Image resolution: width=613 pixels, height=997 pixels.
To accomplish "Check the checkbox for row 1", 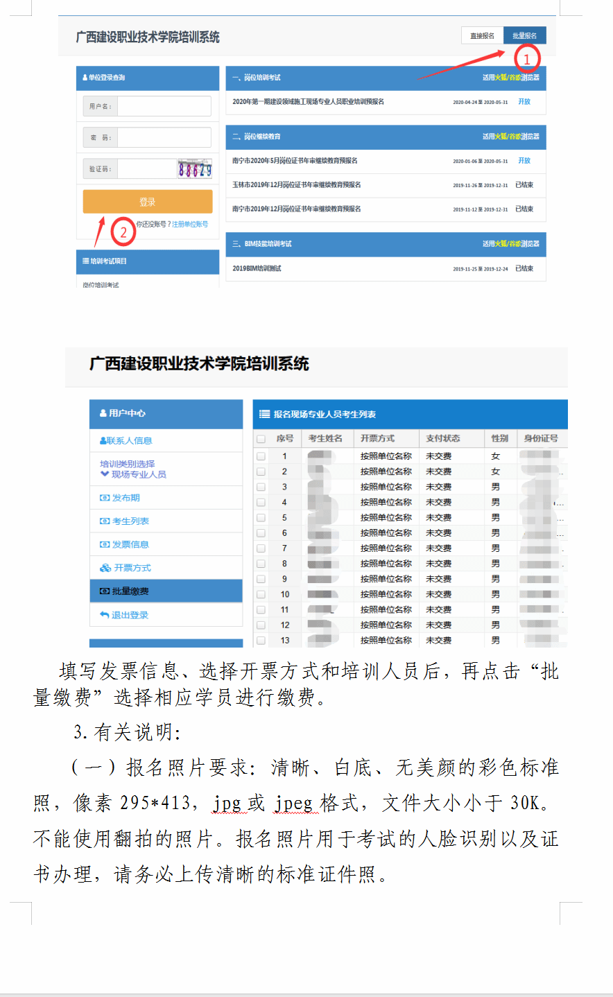I will pyautogui.click(x=261, y=456).
